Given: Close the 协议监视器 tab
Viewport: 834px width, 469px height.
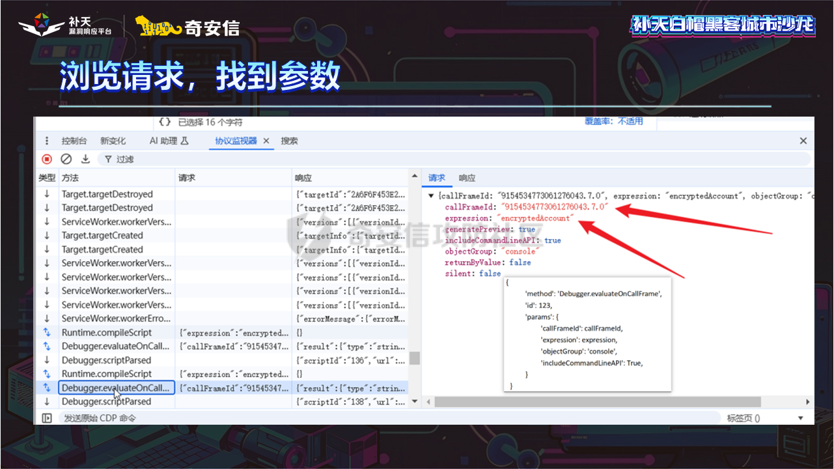Looking at the screenshot, I should tap(266, 141).
